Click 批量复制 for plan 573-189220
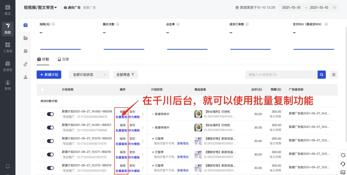This screenshot has width=347, height=175. tap(121, 144)
